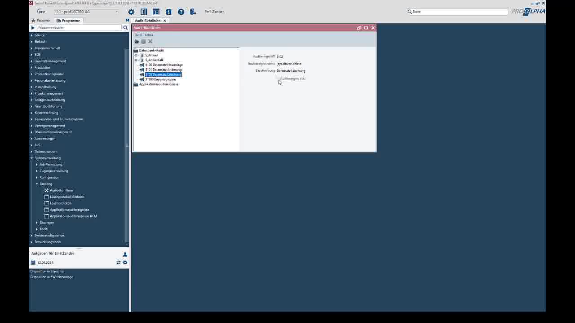Click the event name _sys.db.rec.delete

pyautogui.click(x=289, y=64)
